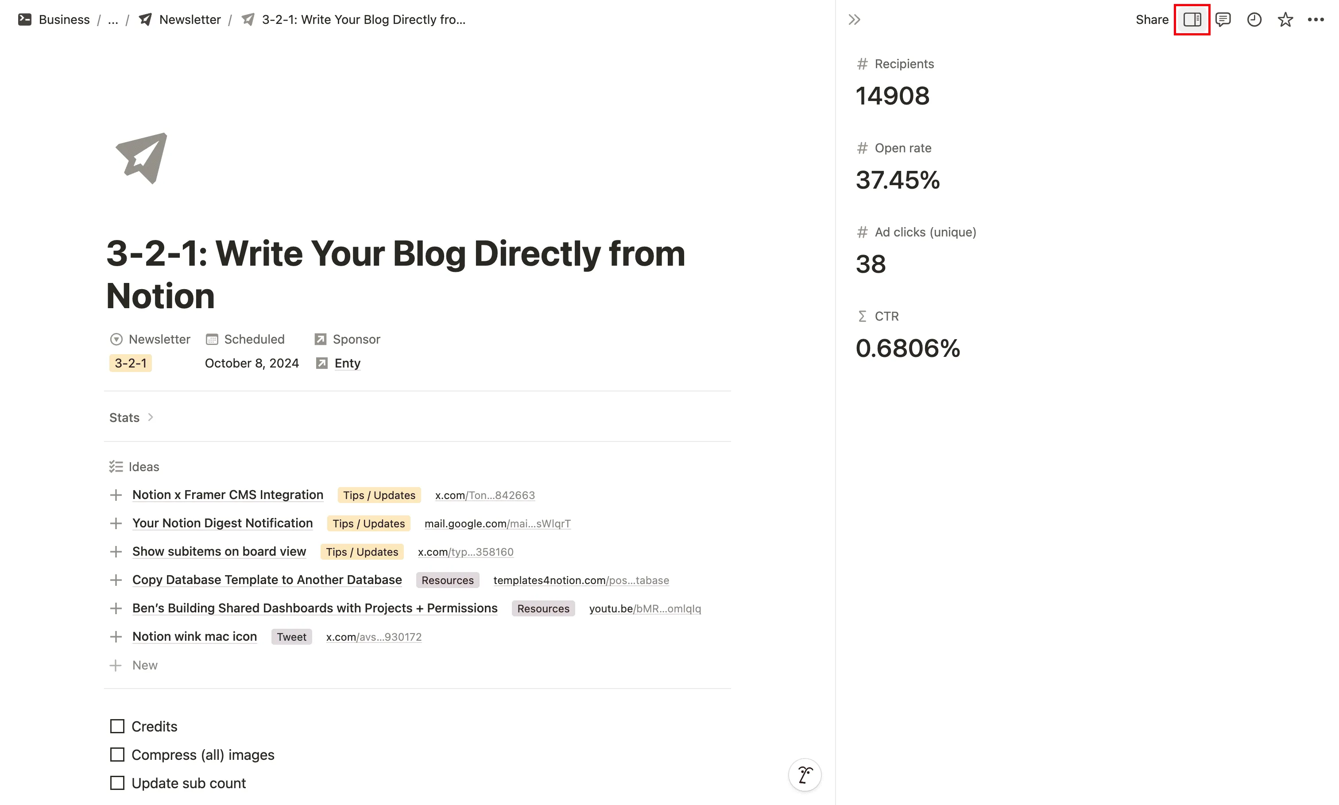This screenshot has width=1339, height=805.
Task: Select the 3-2-1 tag label
Action: [130, 362]
